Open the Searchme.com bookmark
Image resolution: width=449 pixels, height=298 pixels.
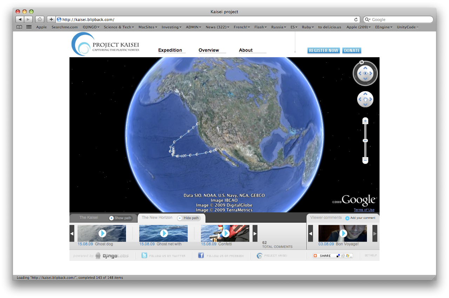coord(65,27)
